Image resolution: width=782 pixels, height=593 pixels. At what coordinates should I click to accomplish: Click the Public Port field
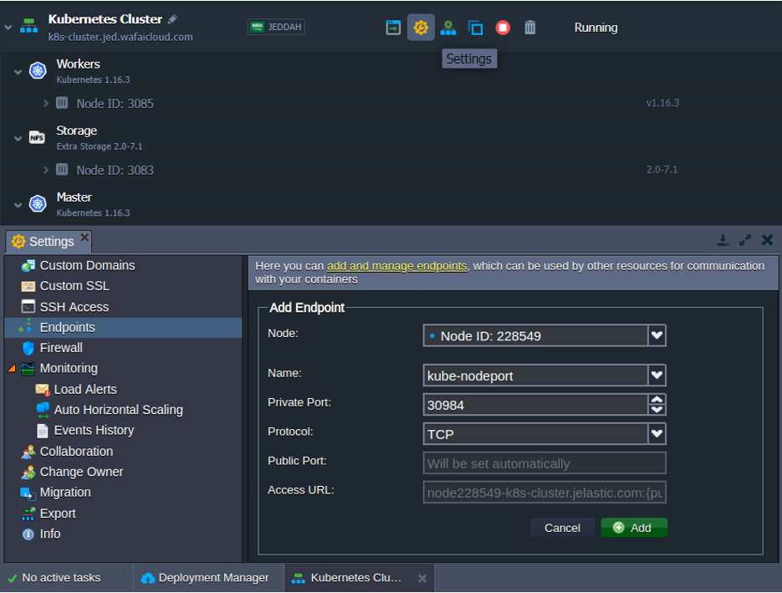544,463
